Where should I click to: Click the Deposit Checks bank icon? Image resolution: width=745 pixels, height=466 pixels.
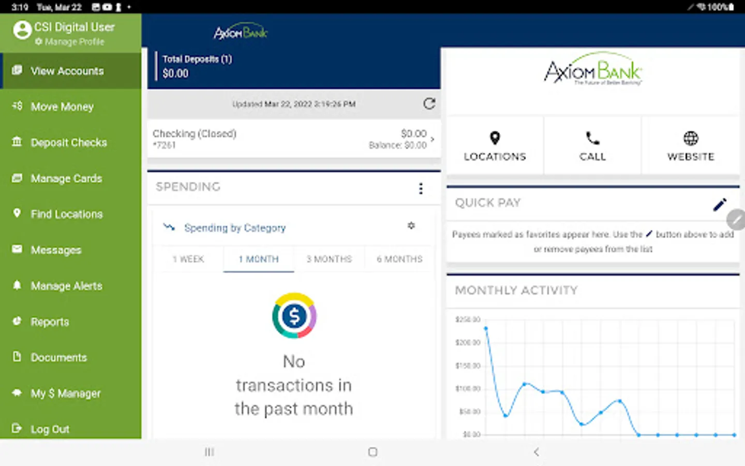click(17, 141)
